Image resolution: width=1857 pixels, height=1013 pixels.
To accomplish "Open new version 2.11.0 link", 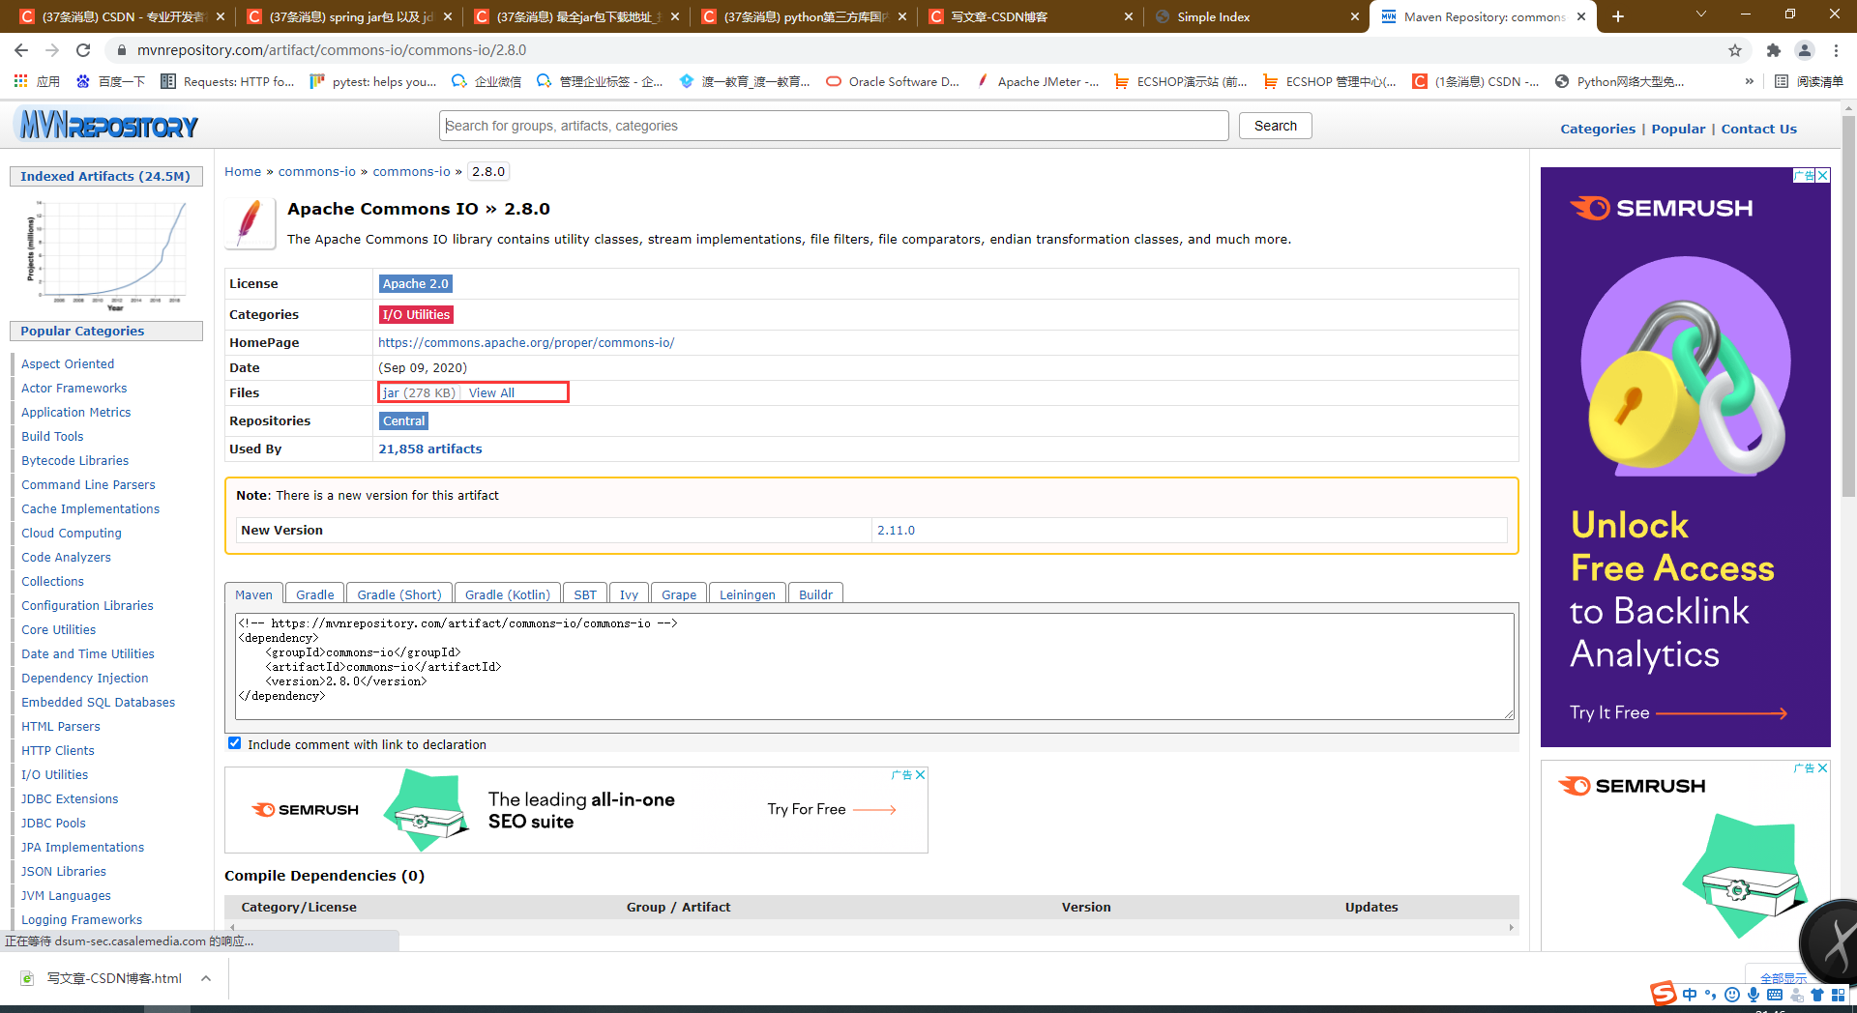I will pyautogui.click(x=896, y=530).
